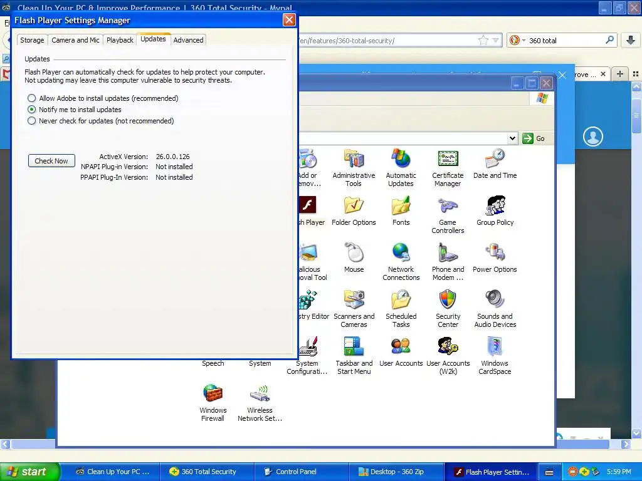
Task: Open User Accounts icon
Action: 401,352
